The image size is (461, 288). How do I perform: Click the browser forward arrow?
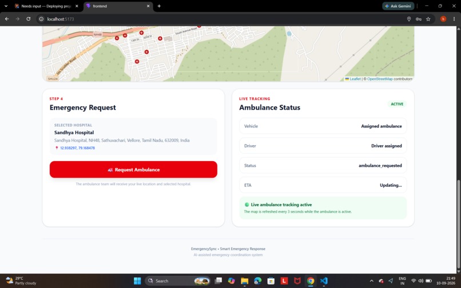tap(18, 19)
